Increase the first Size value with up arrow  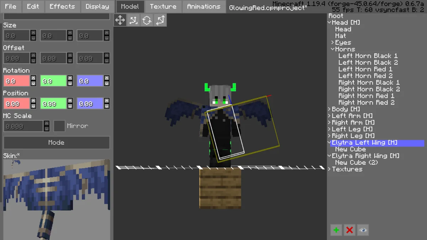click(33, 33)
